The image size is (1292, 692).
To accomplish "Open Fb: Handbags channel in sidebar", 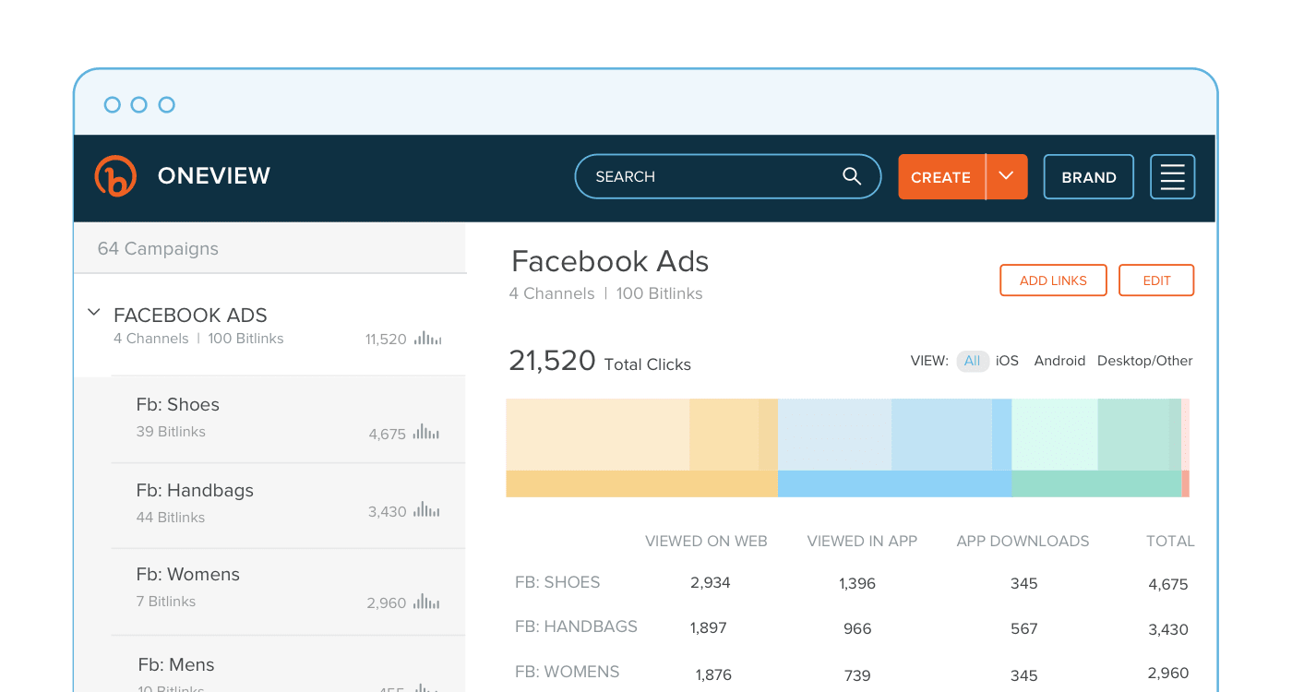I will click(288, 505).
